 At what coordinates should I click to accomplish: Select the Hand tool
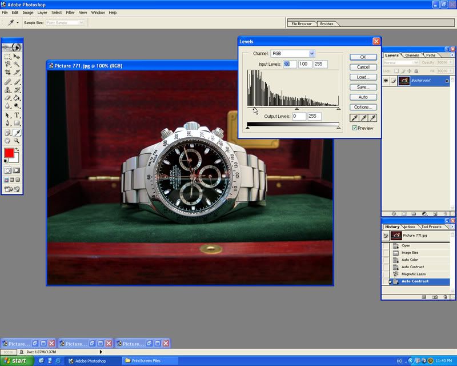7,141
